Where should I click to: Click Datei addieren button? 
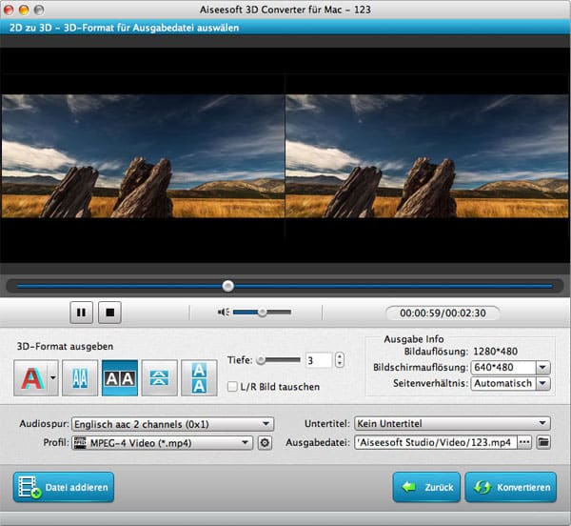[64, 487]
